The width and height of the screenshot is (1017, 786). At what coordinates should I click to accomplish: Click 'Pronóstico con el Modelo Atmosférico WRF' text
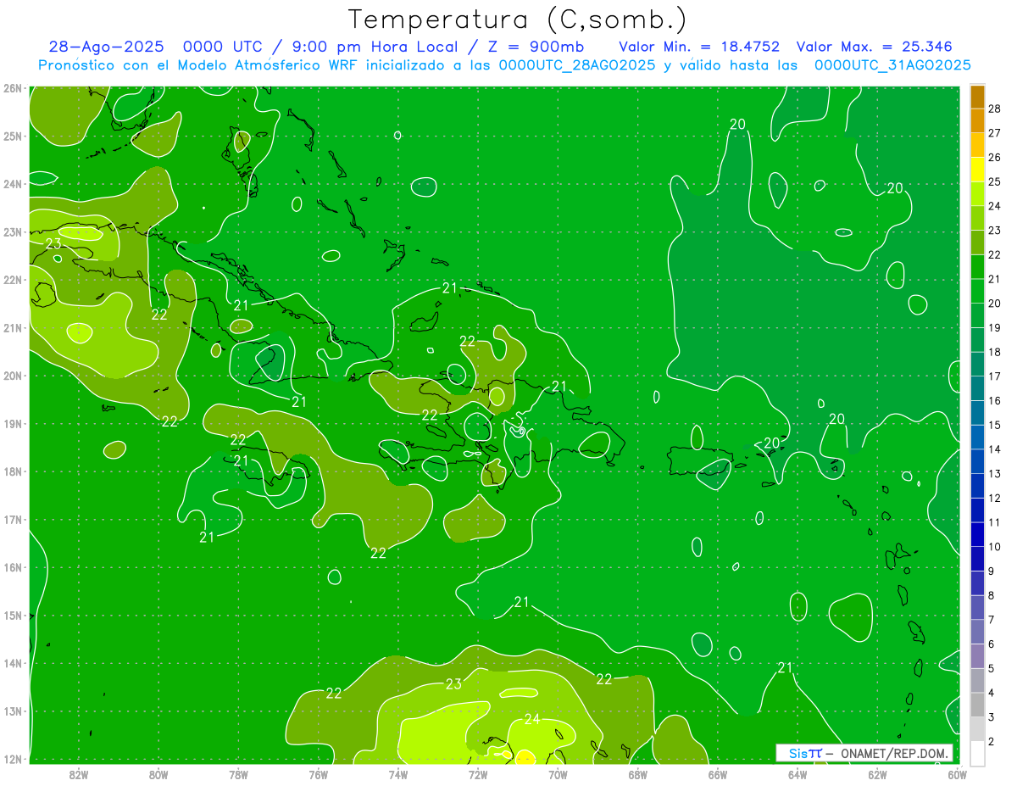point(199,65)
